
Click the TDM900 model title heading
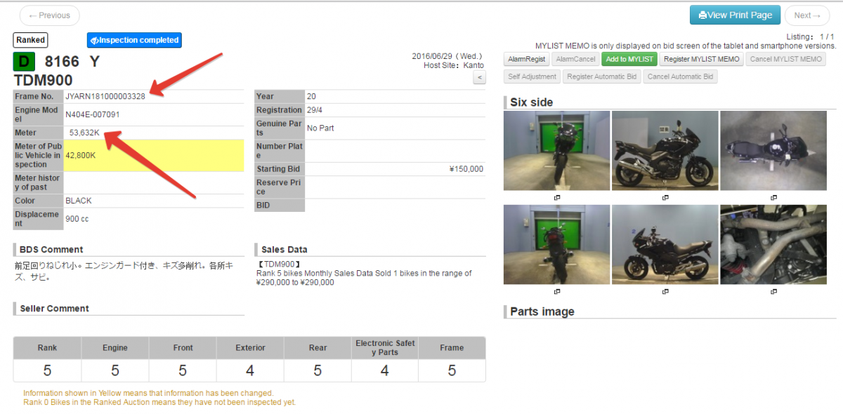coord(44,81)
